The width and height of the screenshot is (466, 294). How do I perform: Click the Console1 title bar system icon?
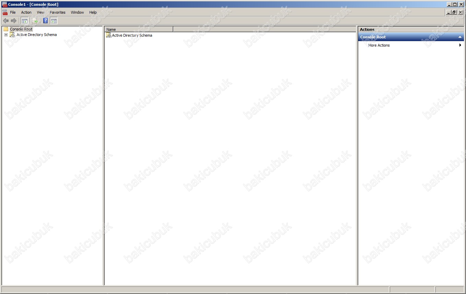[x=4, y=4]
